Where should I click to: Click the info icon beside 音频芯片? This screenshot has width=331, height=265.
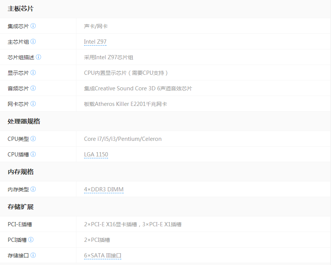click(x=33, y=88)
